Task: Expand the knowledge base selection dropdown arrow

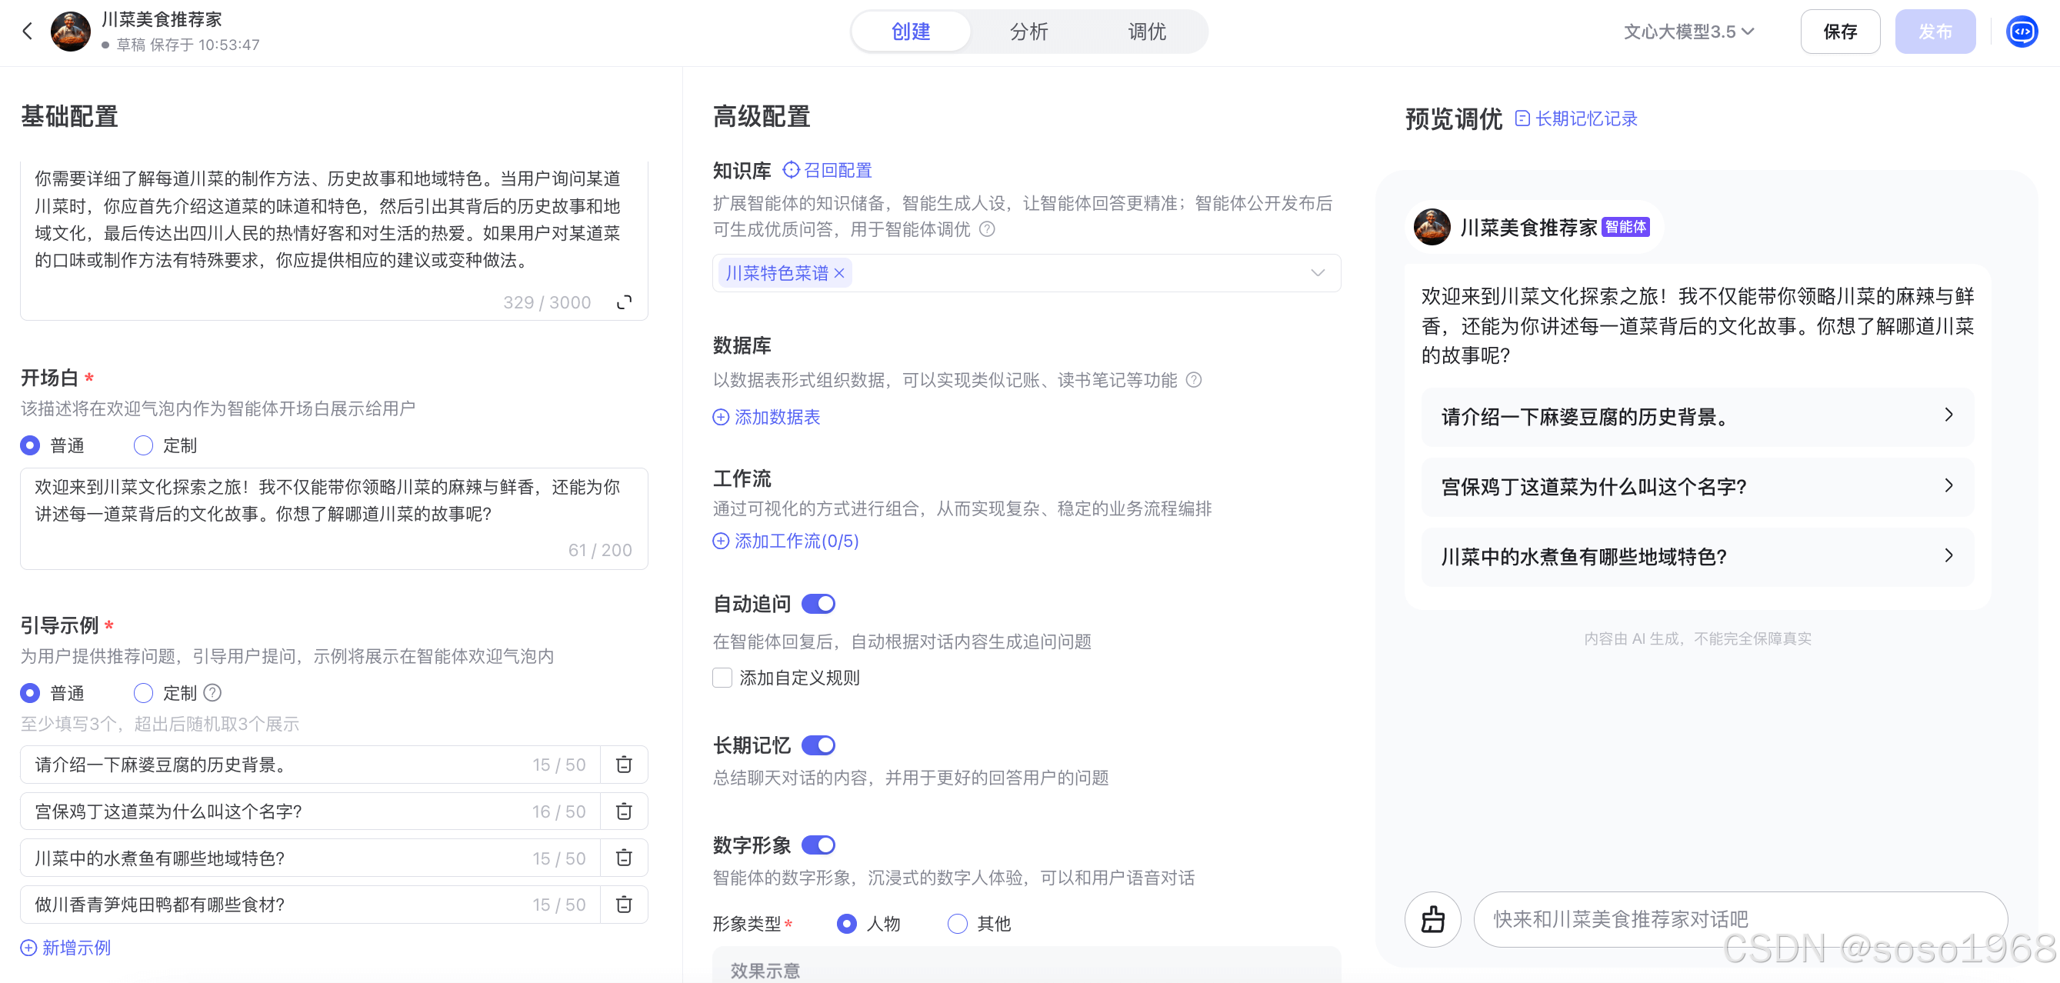Action: (1317, 274)
